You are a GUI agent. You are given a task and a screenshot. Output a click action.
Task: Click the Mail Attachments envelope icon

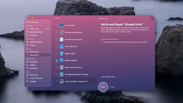tap(27, 32)
